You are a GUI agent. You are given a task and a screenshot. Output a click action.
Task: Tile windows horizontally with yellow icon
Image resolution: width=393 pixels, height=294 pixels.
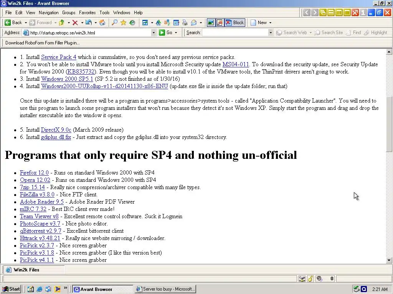click(x=331, y=13)
